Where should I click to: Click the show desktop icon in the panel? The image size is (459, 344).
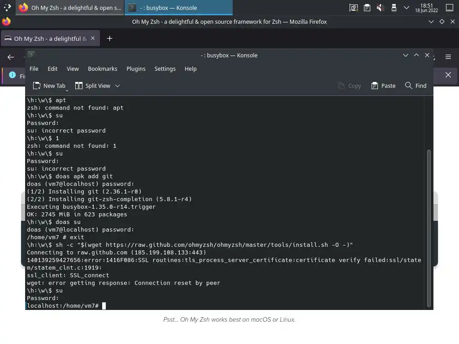pyautogui.click(x=450, y=8)
